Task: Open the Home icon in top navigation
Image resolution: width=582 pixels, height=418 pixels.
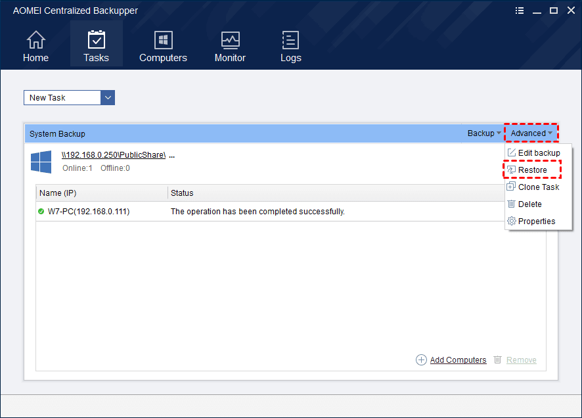Action: 35,39
